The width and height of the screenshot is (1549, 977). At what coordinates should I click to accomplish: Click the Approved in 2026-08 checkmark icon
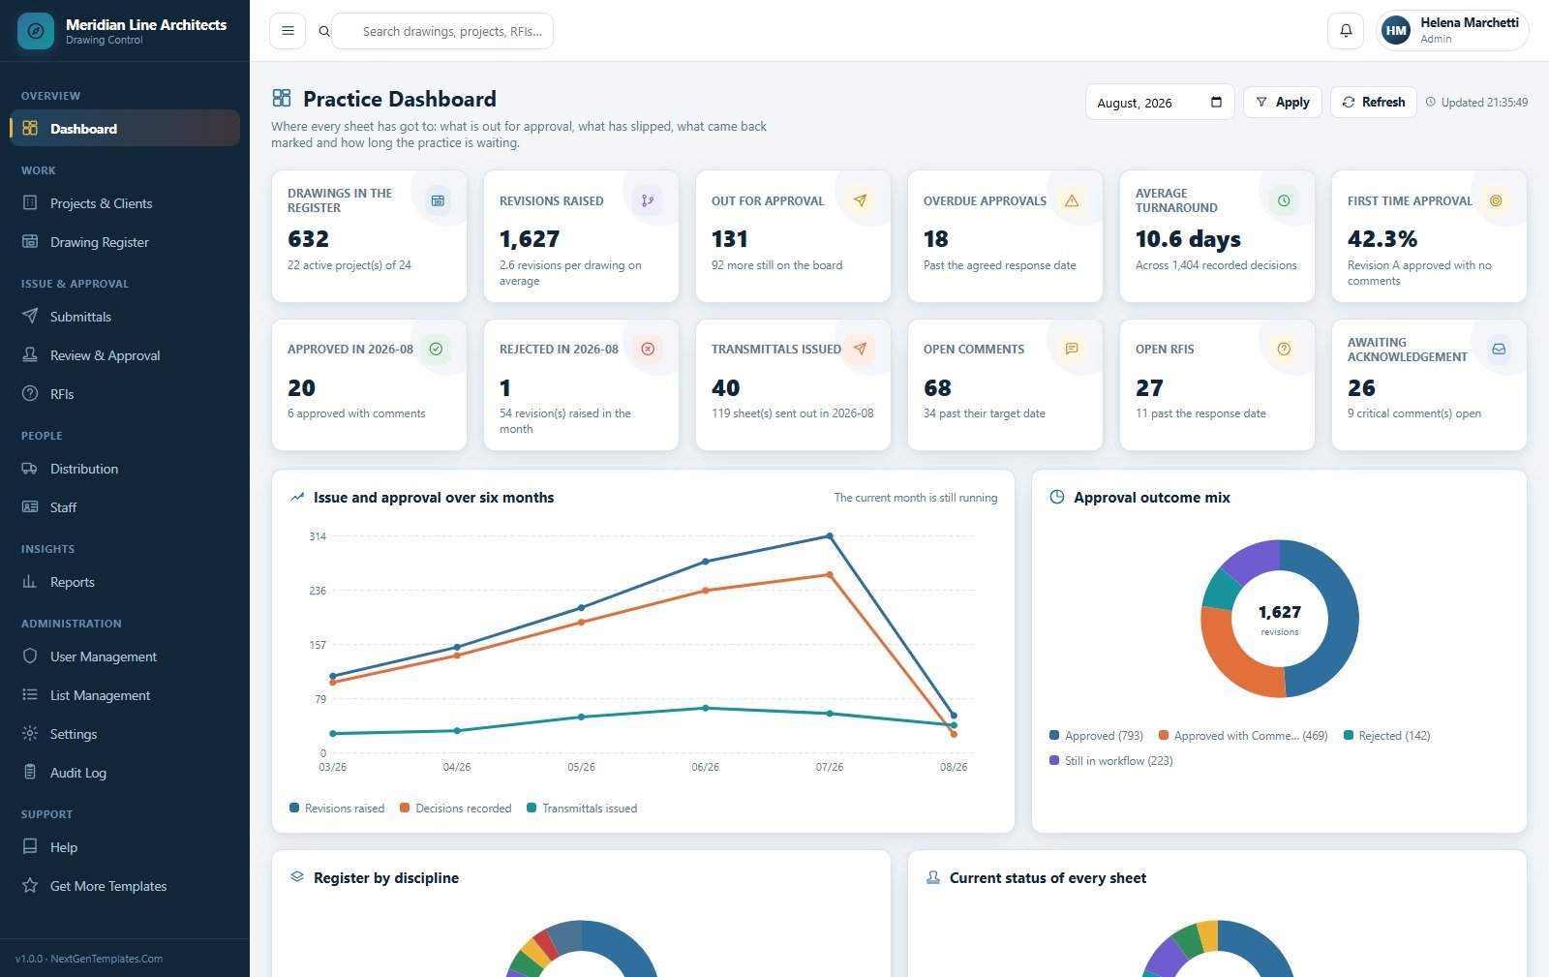pyautogui.click(x=436, y=349)
